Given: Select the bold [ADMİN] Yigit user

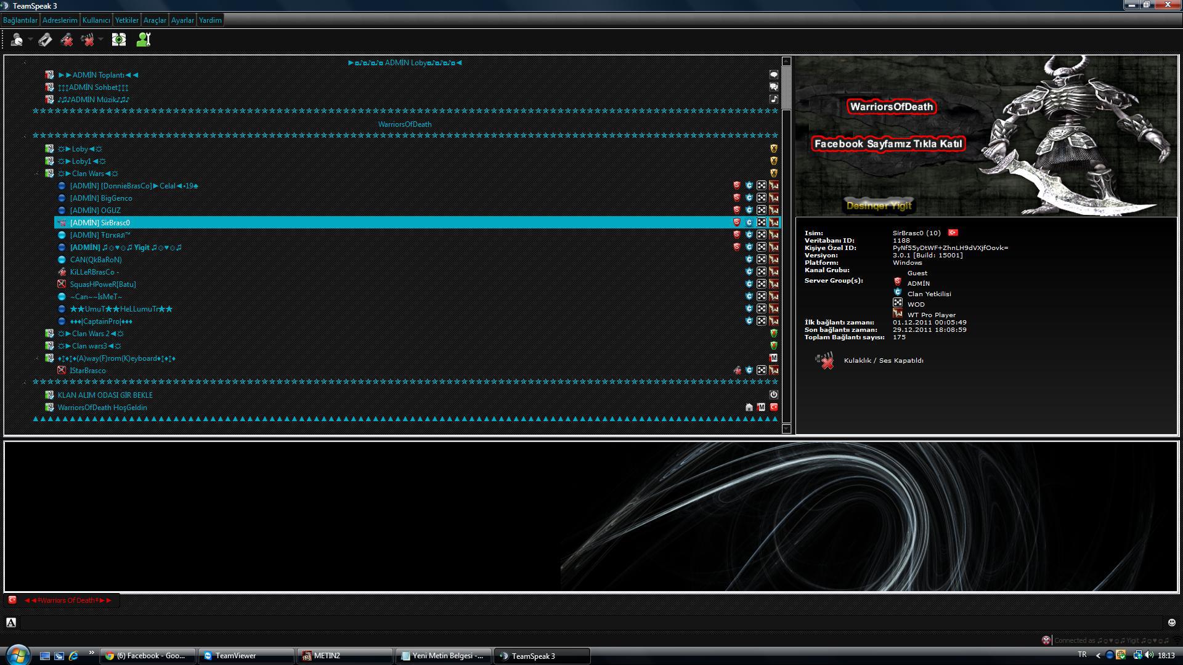Looking at the screenshot, I should pyautogui.click(x=126, y=248).
